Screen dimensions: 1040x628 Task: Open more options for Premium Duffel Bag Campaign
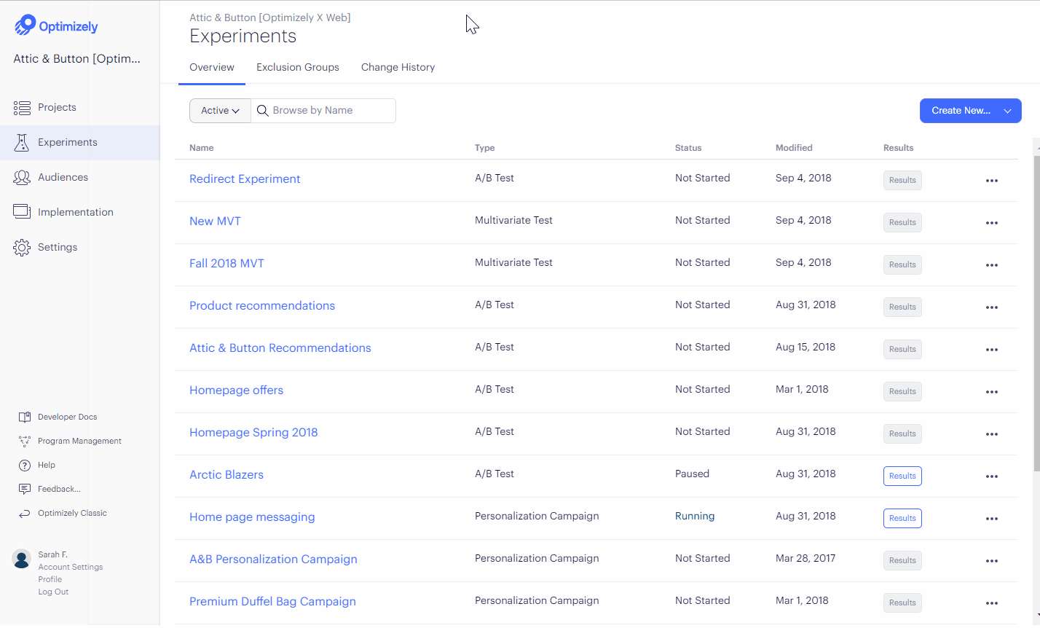pos(991,603)
